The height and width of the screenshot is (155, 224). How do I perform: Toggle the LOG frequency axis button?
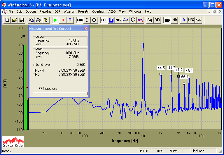coord(80,20)
